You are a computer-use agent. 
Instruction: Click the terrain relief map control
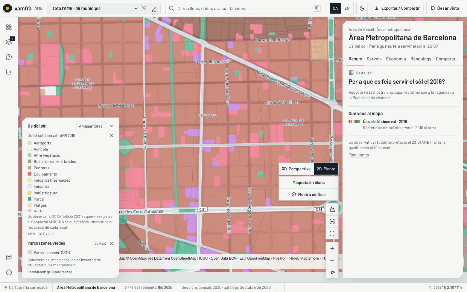[332, 210]
